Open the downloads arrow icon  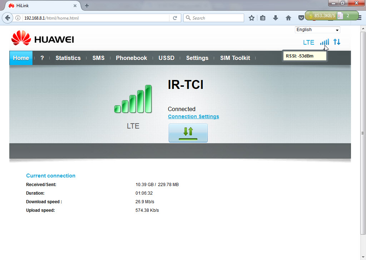click(x=276, y=18)
